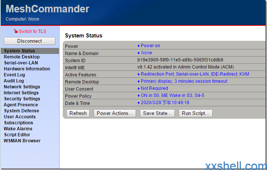
Task: Open Security Settings
Action: [22, 98]
